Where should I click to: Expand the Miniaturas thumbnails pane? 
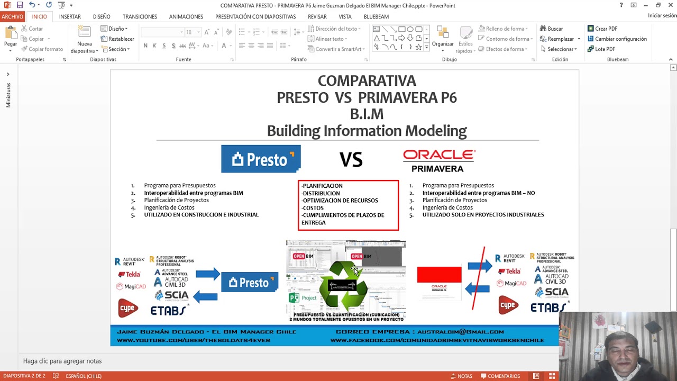pos(8,74)
